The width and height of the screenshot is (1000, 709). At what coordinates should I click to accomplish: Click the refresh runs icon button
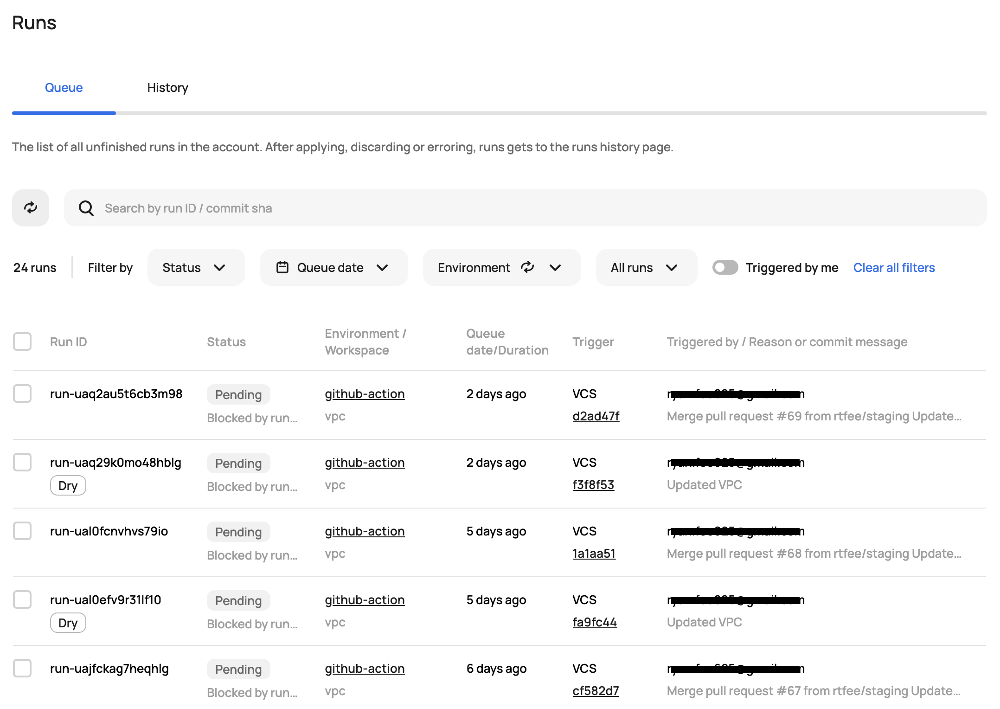(x=31, y=208)
